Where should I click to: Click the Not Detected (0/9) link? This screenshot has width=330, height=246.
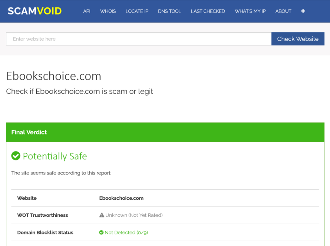click(126, 232)
